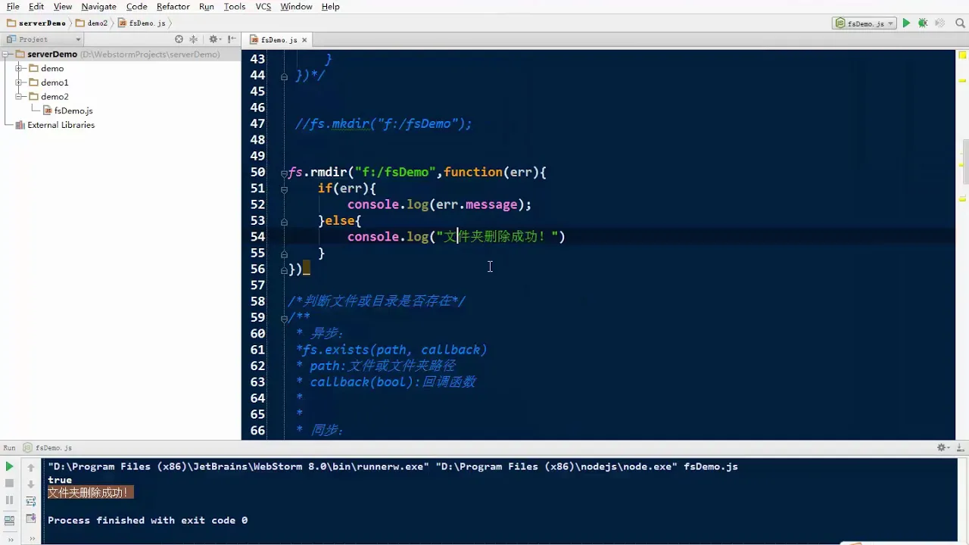
Task: Open the View menu
Action: click(x=63, y=6)
